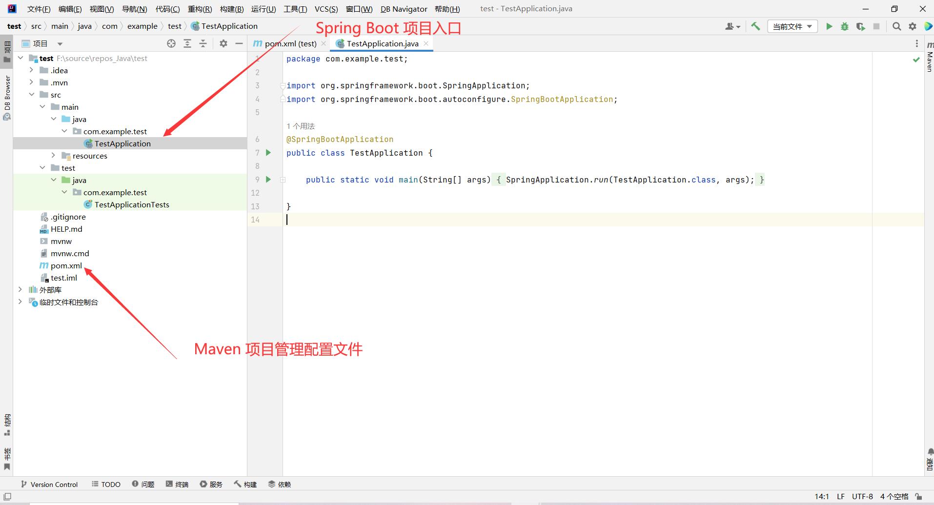The height and width of the screenshot is (505, 934).
Task: Click the 4 个空格 indent setting
Action: [x=894, y=496]
